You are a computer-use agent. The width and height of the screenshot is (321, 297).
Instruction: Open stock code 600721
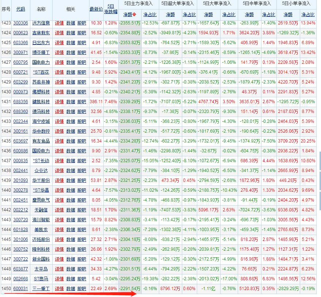click(x=20, y=72)
